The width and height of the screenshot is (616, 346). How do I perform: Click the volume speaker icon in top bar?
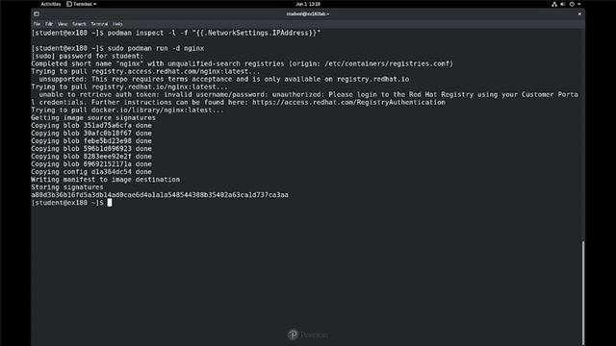coord(562,4)
